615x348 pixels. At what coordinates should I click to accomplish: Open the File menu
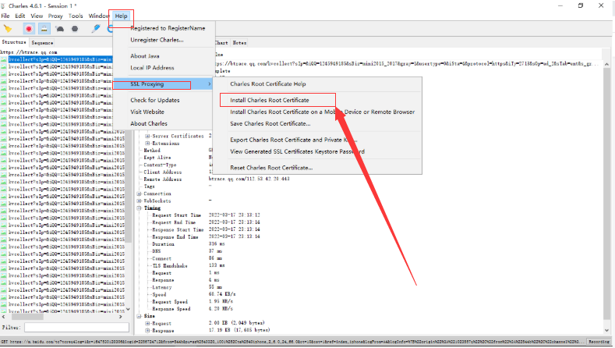[x=5, y=16]
